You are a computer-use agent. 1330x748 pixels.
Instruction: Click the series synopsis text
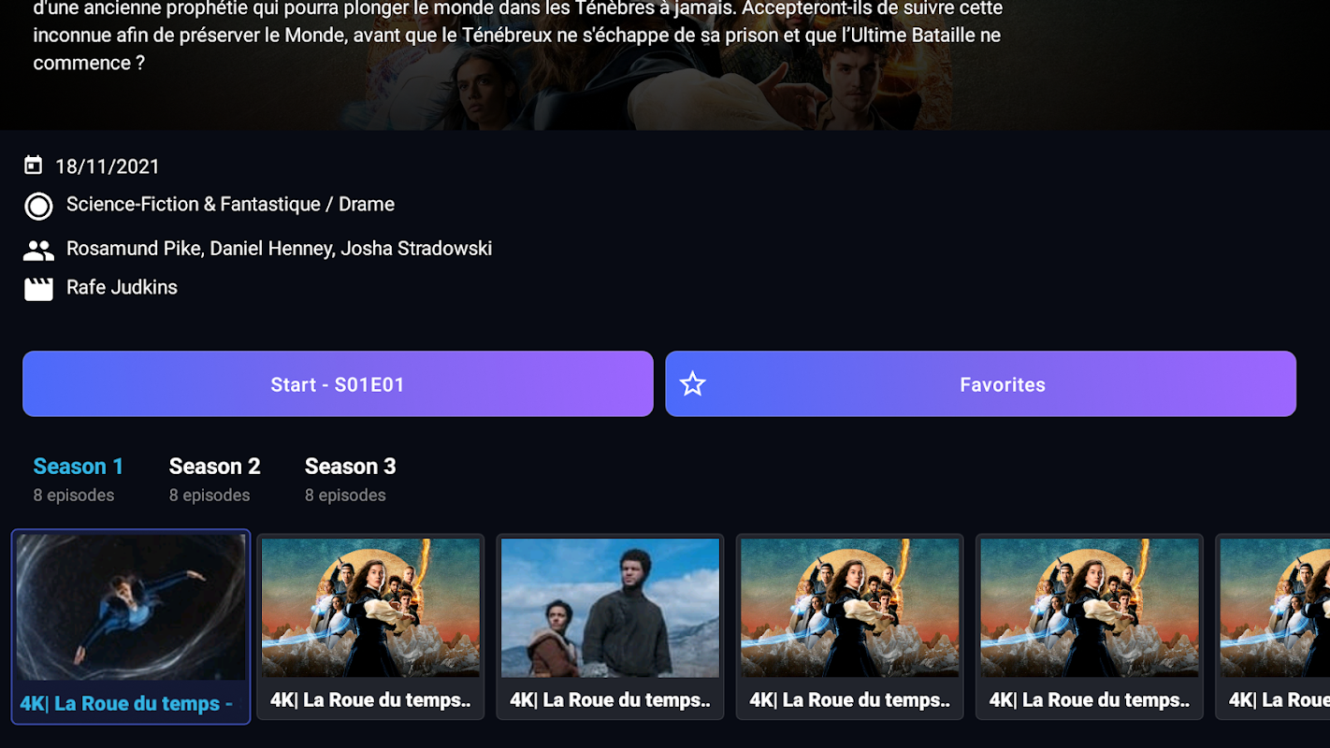tap(517, 36)
